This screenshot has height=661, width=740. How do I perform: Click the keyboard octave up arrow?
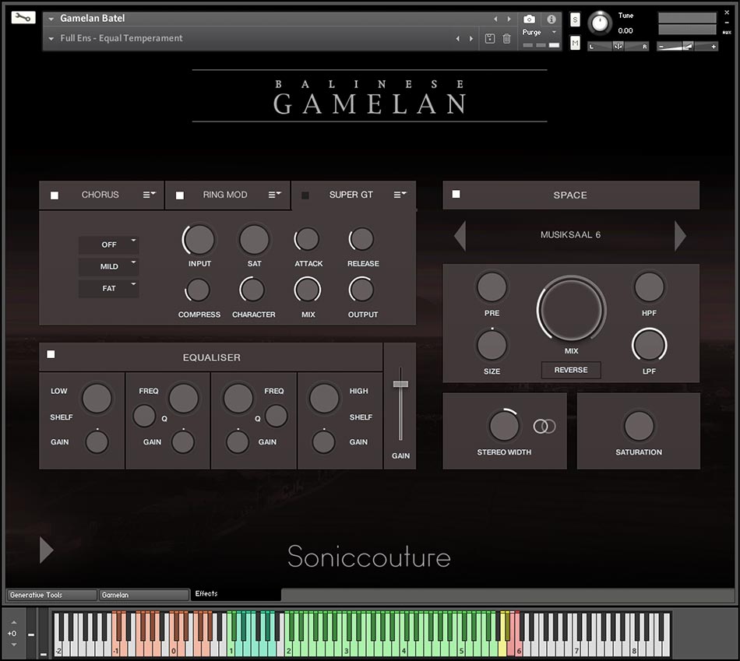pyautogui.click(x=14, y=623)
